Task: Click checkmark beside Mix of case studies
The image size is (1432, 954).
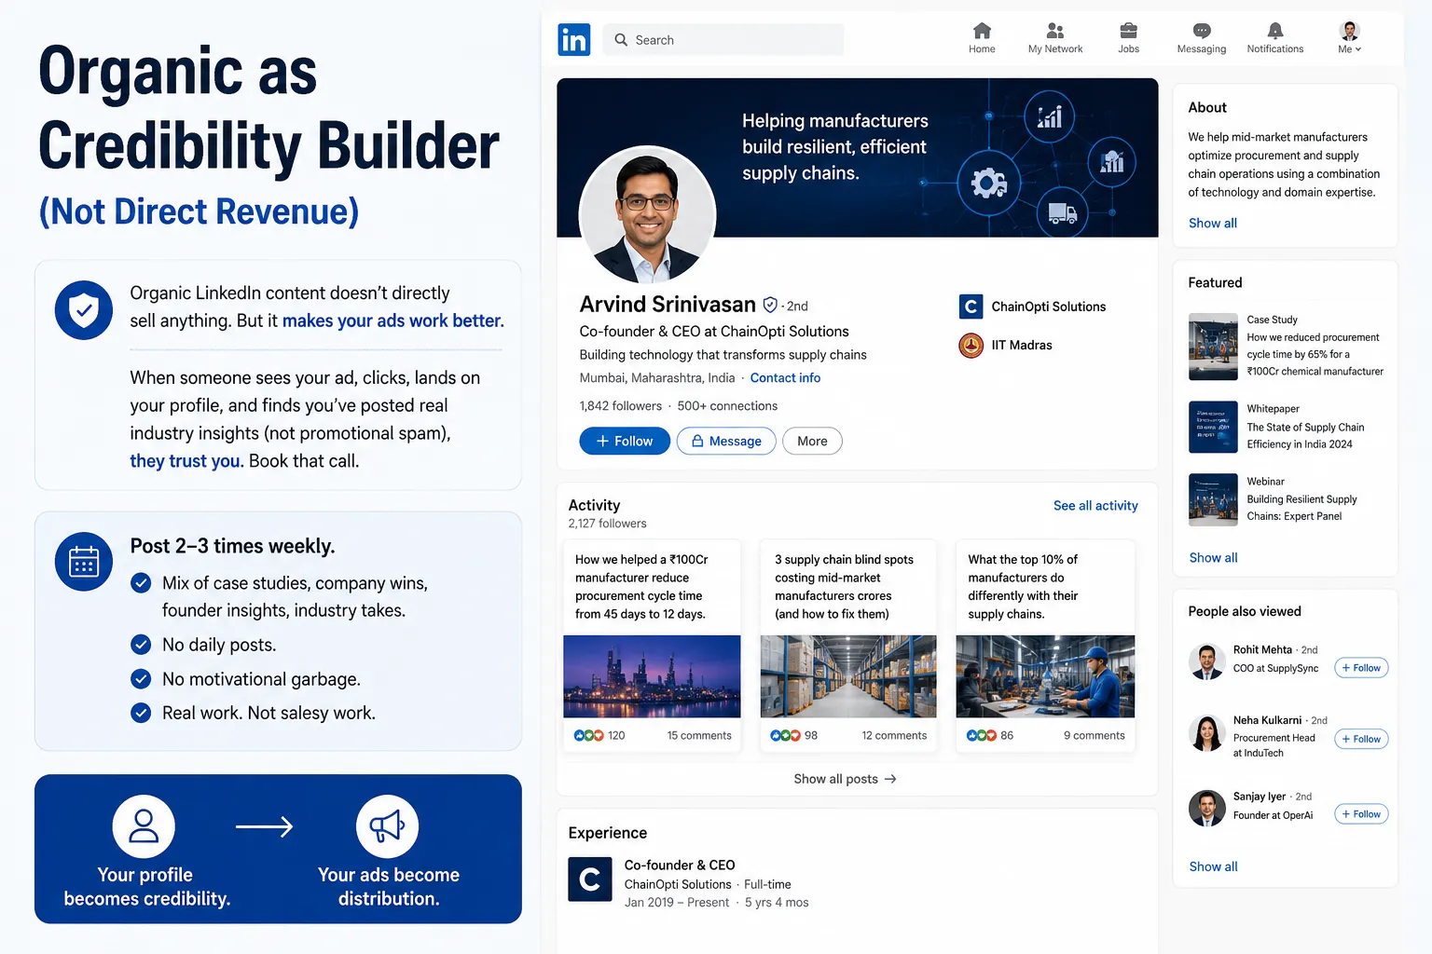Action: pyautogui.click(x=141, y=583)
